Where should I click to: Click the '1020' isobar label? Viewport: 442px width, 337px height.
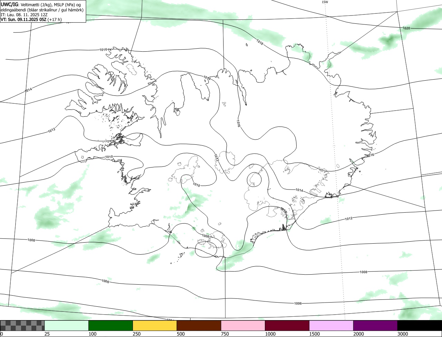pos(406,28)
